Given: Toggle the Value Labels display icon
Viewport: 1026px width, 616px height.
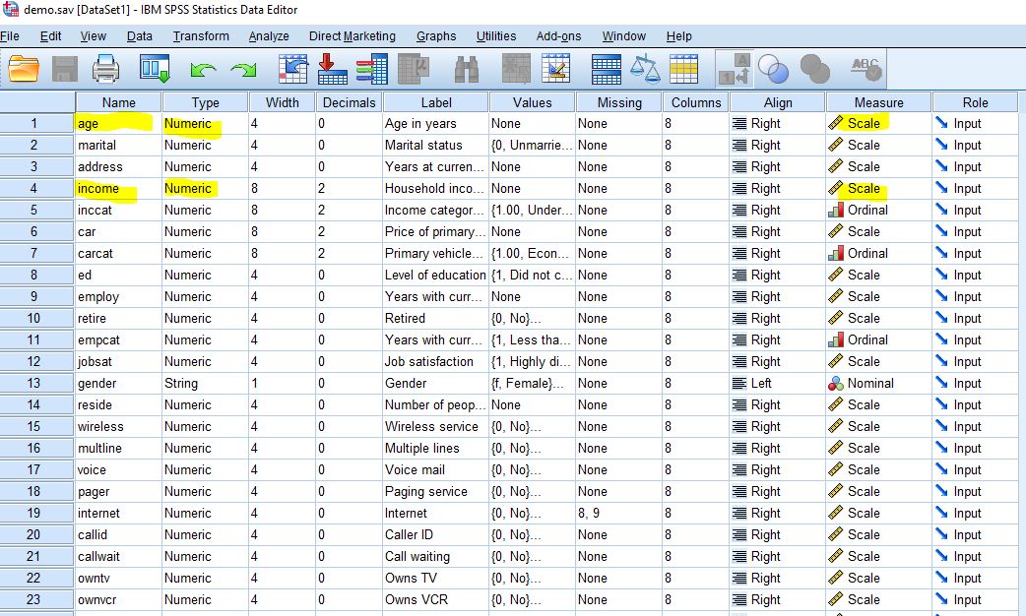Looking at the screenshot, I should [737, 69].
